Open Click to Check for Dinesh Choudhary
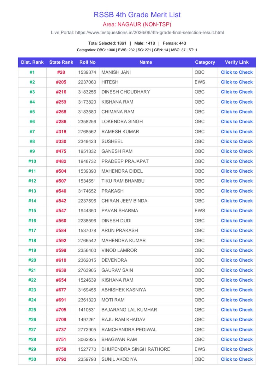The height and width of the screenshot is (378, 272). coord(237,92)
